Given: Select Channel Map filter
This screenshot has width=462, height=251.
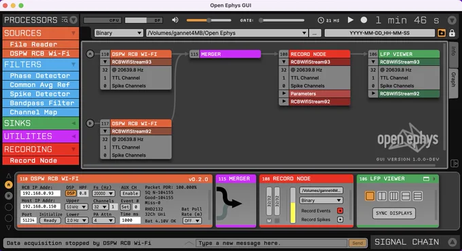Looking at the screenshot, I should pyautogui.click(x=41, y=112).
